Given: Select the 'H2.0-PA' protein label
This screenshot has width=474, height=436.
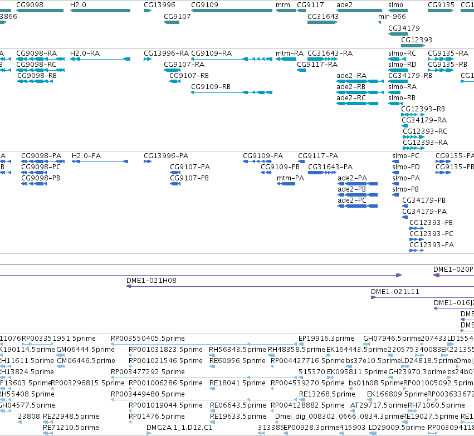Looking at the screenshot, I should pos(86,155).
